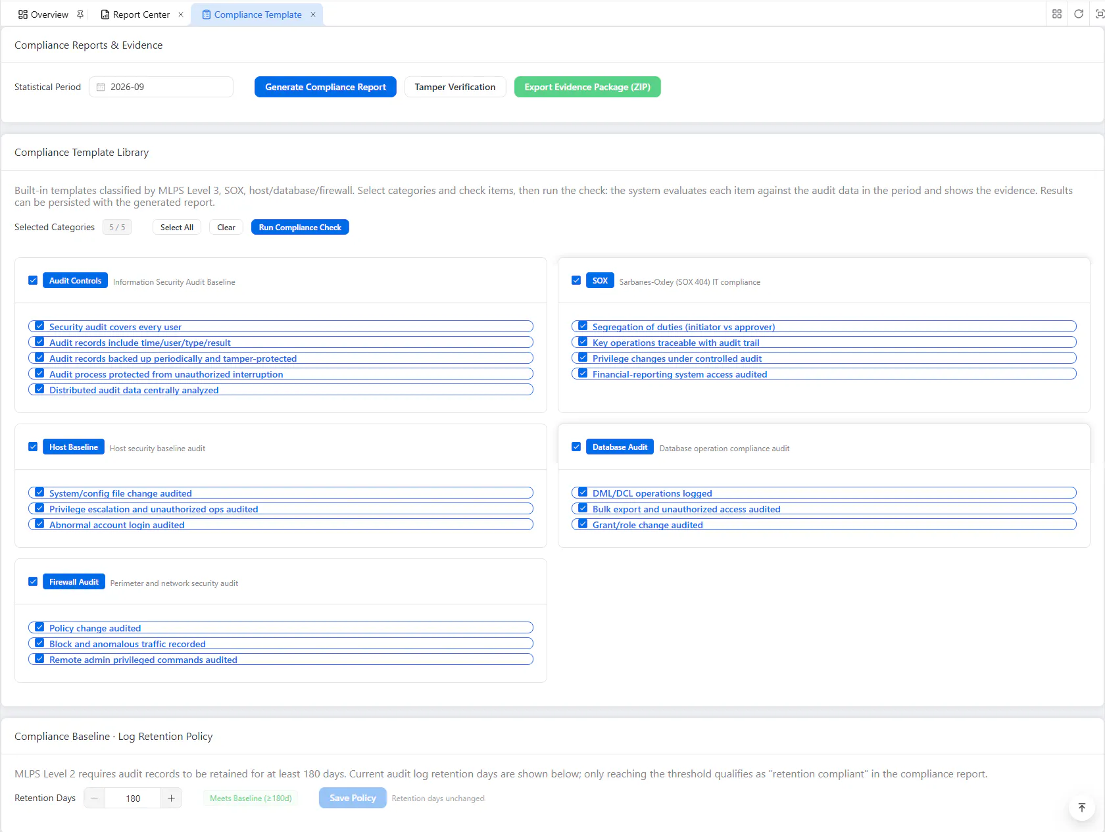Decrease Retention Days with minus button
Viewport: 1105px width, 832px height.
(95, 798)
